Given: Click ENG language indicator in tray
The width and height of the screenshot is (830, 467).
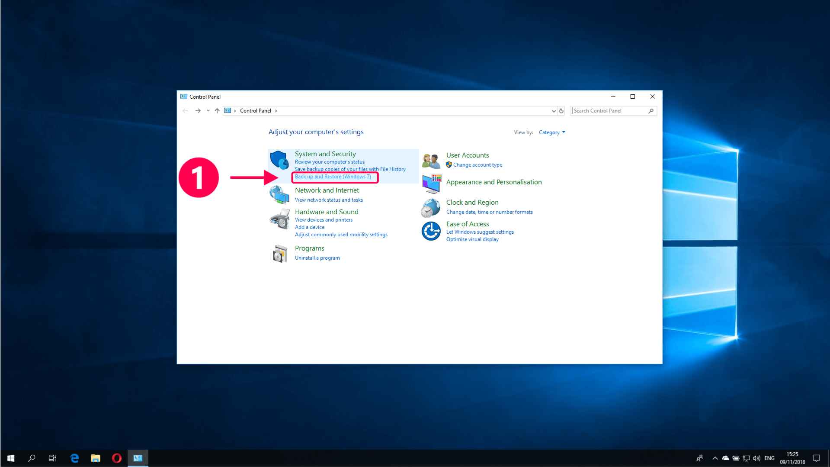Looking at the screenshot, I should coord(769,458).
